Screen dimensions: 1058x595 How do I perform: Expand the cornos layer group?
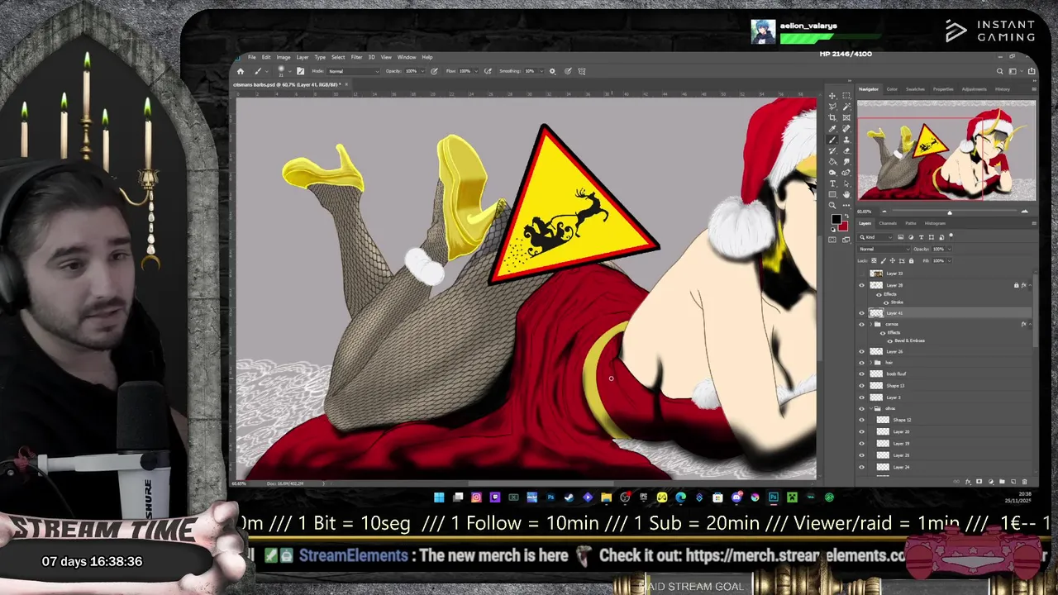pyautogui.click(x=870, y=324)
